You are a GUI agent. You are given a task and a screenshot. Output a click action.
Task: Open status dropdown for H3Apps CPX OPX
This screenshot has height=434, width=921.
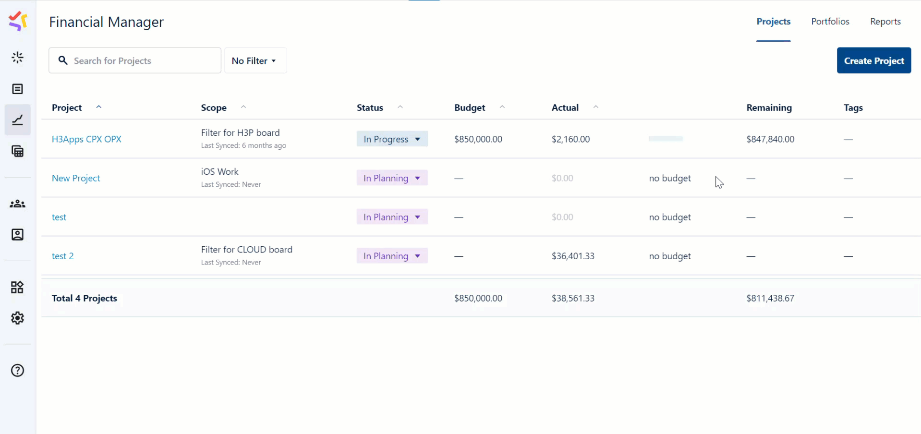392,139
